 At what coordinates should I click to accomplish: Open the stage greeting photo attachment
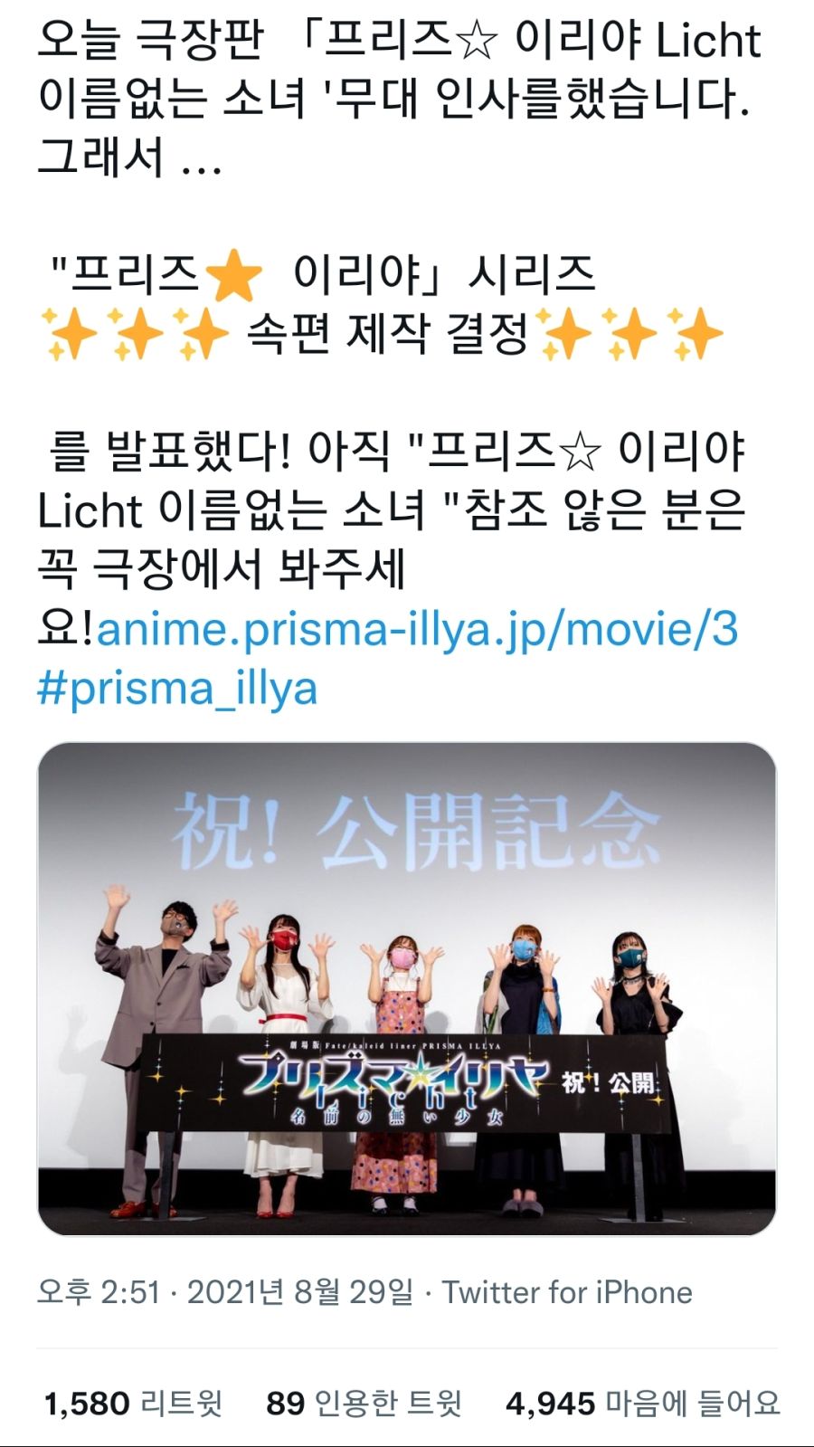407,988
